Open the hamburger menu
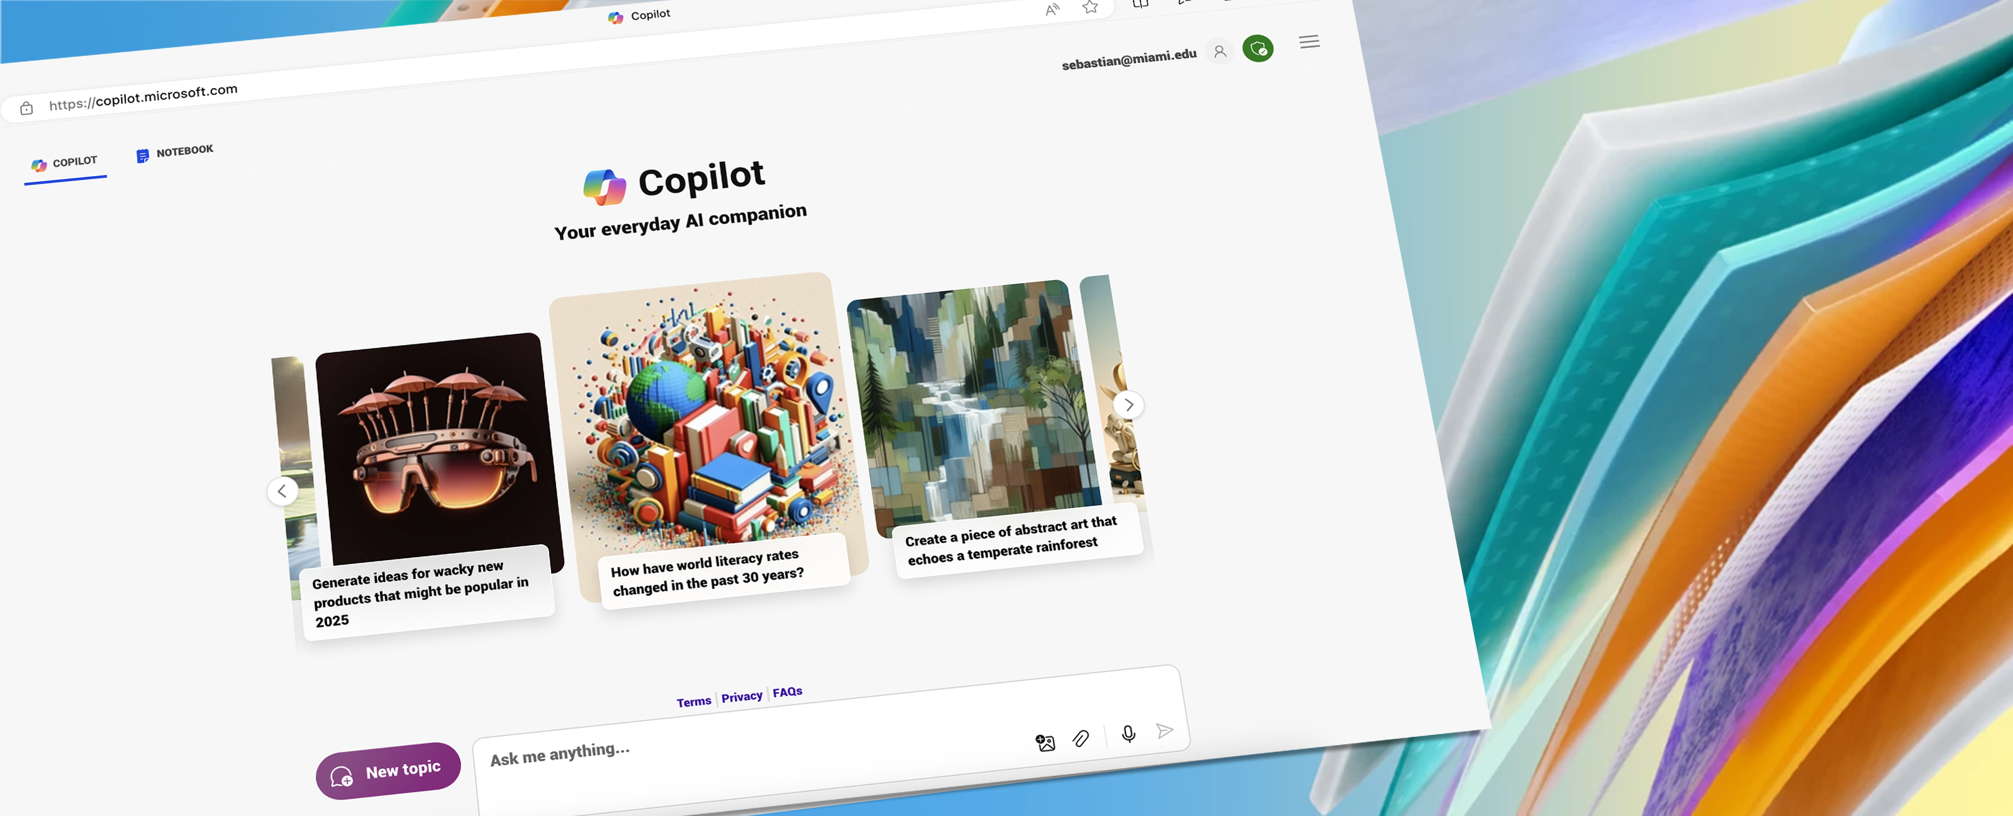Screen dimensions: 2013x816 1310,41
